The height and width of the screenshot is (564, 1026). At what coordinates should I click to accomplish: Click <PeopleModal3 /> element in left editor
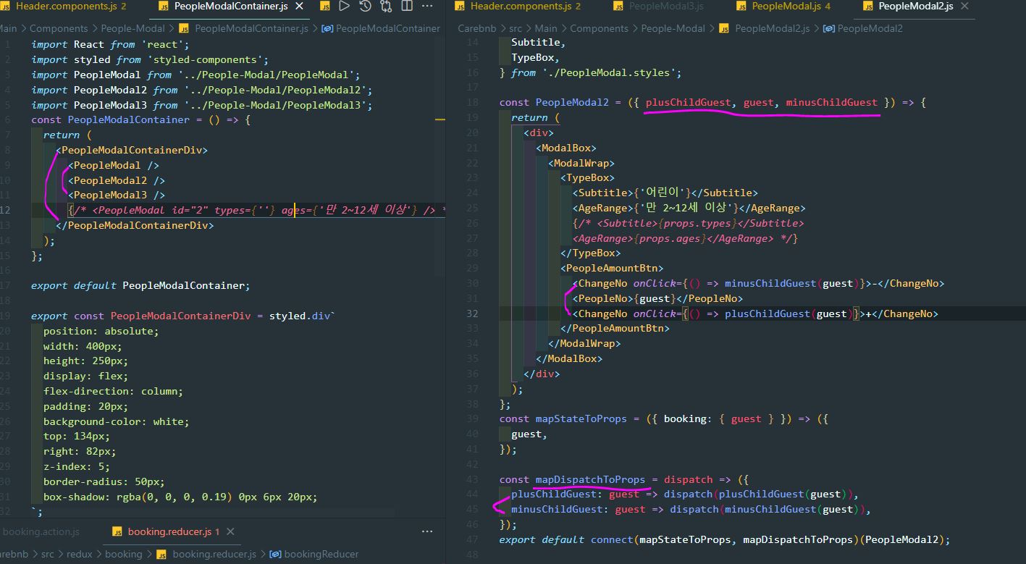point(117,195)
